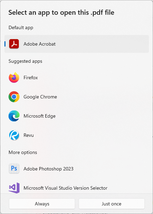Image resolution: width=153 pixels, height=214 pixels.
Task: Select Adobe Photoshop 2023 under More options
Action: coord(76,169)
